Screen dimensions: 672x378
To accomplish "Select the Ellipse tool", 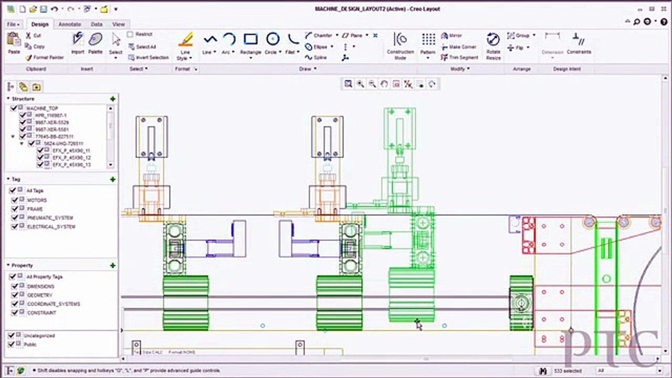I will click(x=317, y=47).
